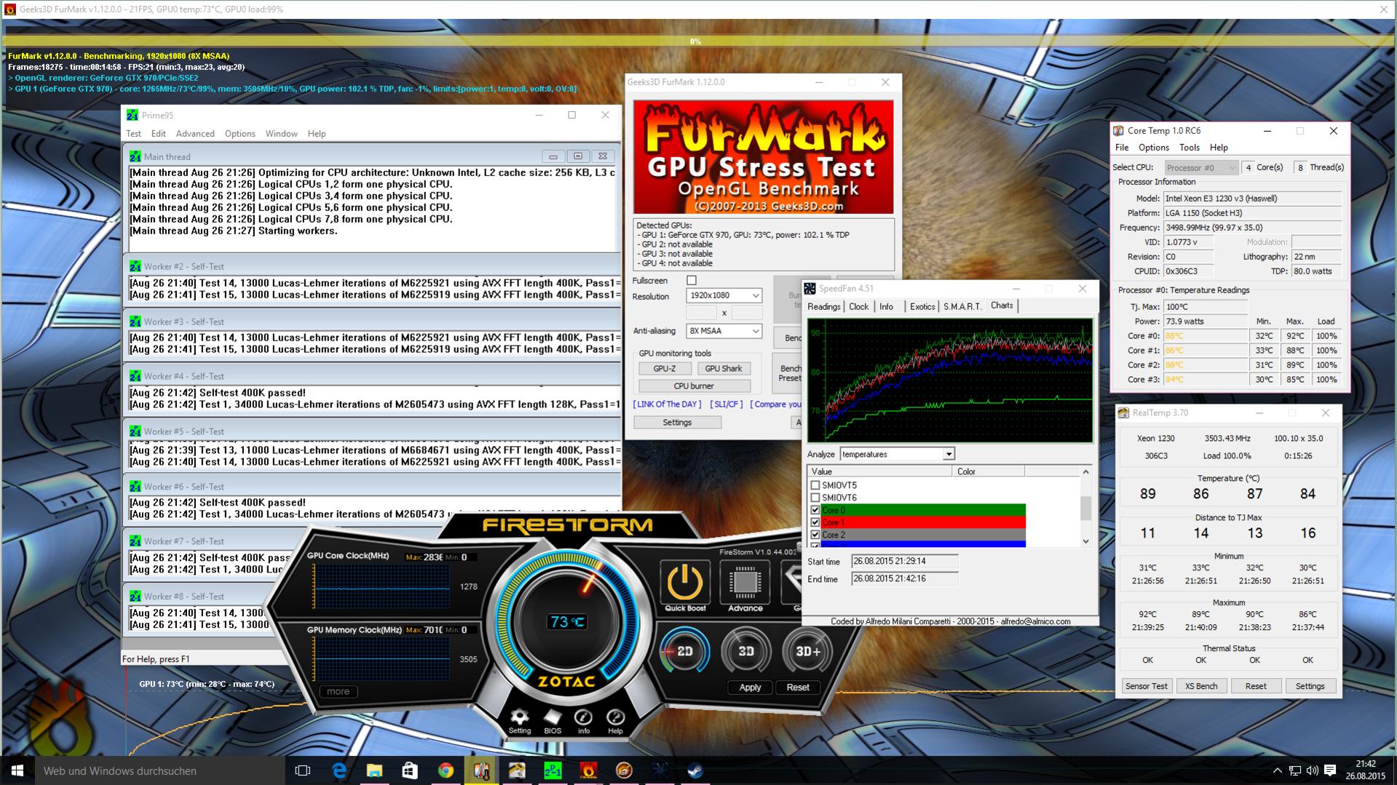This screenshot has height=785, width=1397.
Task: Uncheck Core 0 in SpeedFan chart list
Action: click(x=815, y=510)
